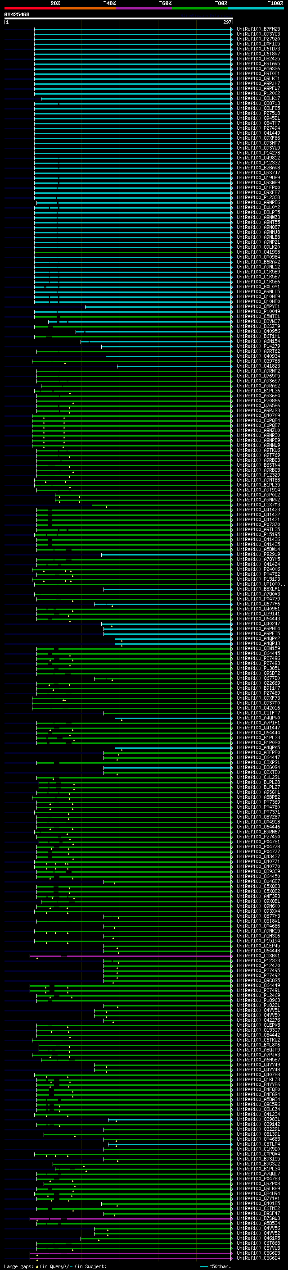Select the UniRef100_B7SAW3 label
This screenshot has width=288, height=1270.
click(x=258, y=1218)
